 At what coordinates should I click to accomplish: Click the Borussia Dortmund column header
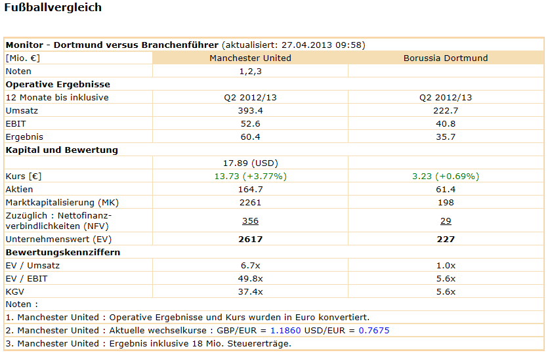[x=446, y=58]
